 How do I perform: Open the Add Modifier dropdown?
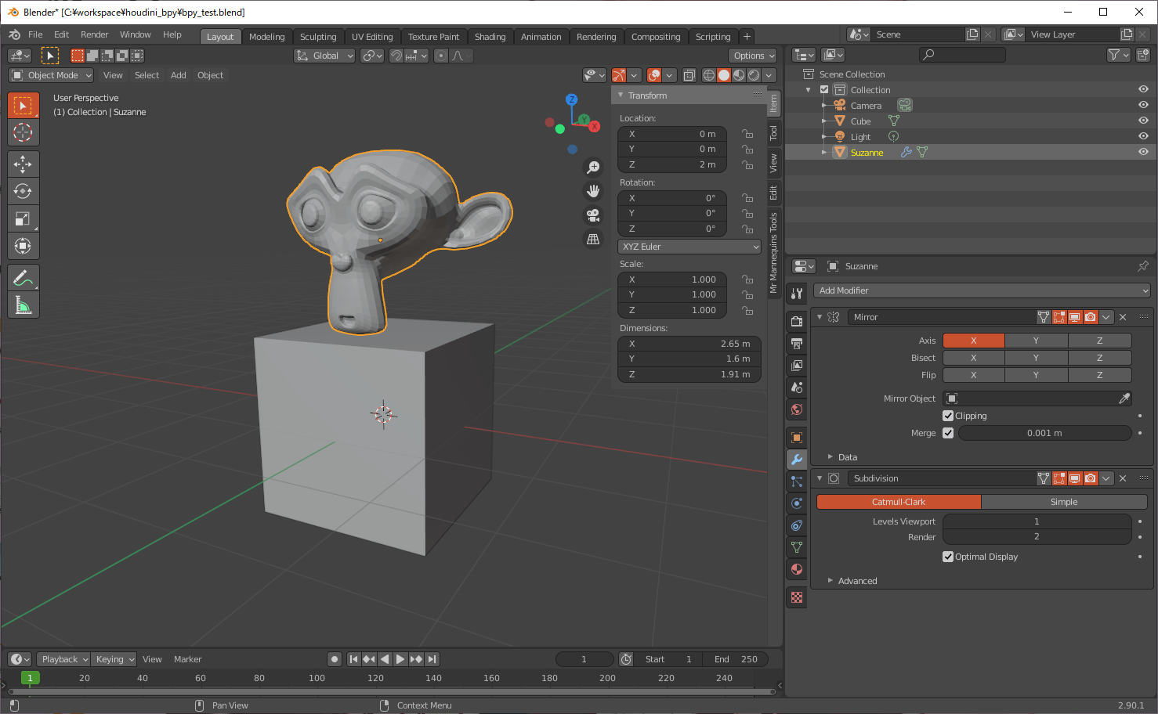(982, 290)
